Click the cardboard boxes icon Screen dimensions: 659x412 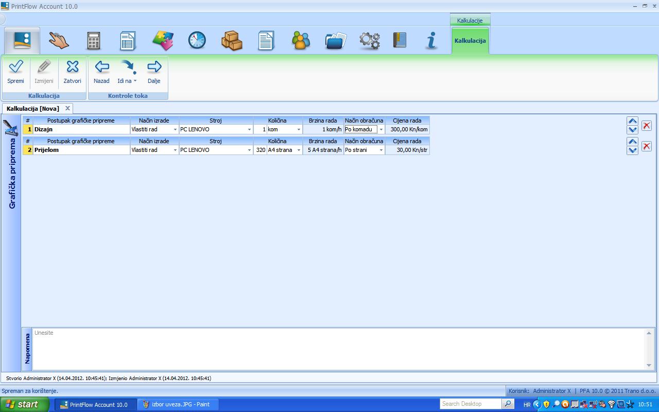pyautogui.click(x=232, y=40)
